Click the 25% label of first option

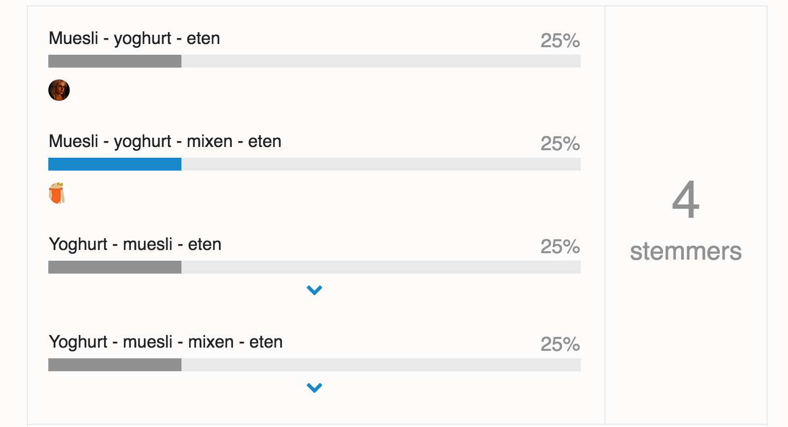[x=560, y=41]
